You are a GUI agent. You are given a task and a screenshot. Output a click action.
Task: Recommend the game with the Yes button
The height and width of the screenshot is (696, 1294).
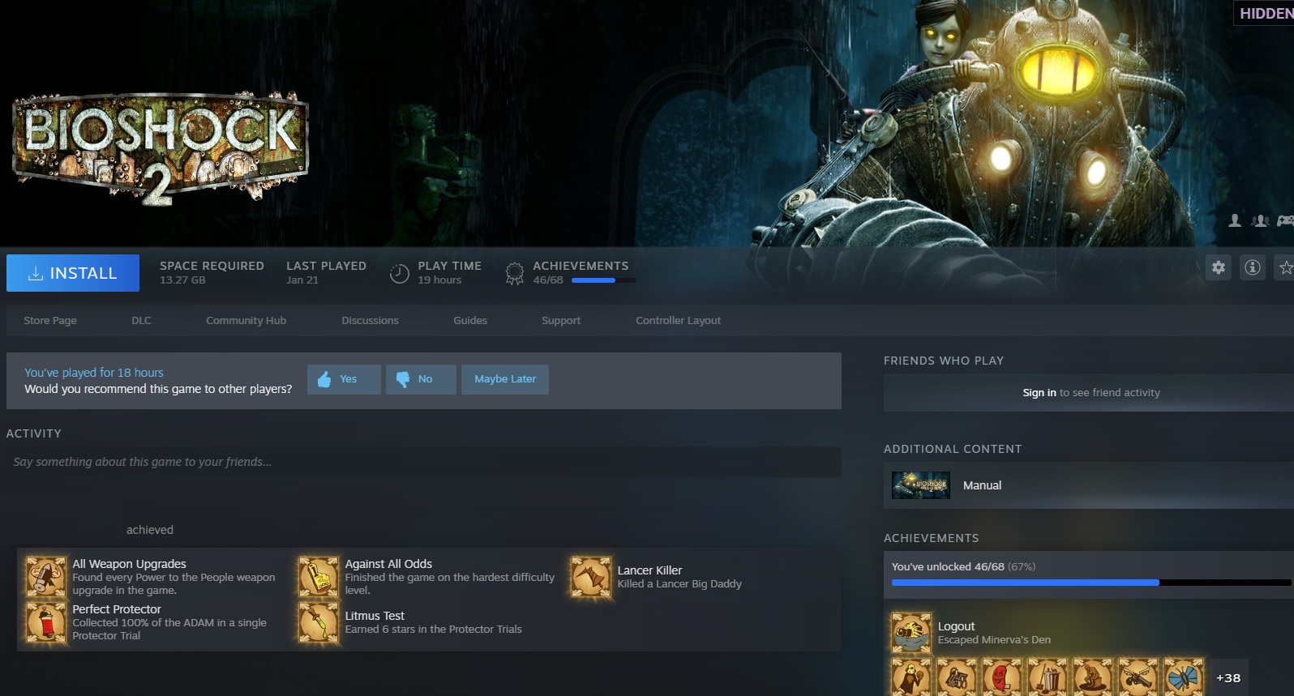coord(344,379)
